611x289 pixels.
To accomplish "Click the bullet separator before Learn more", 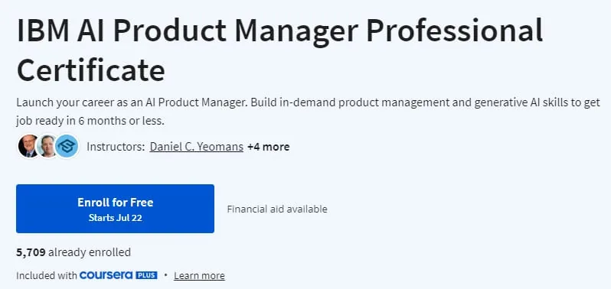I will [x=165, y=275].
